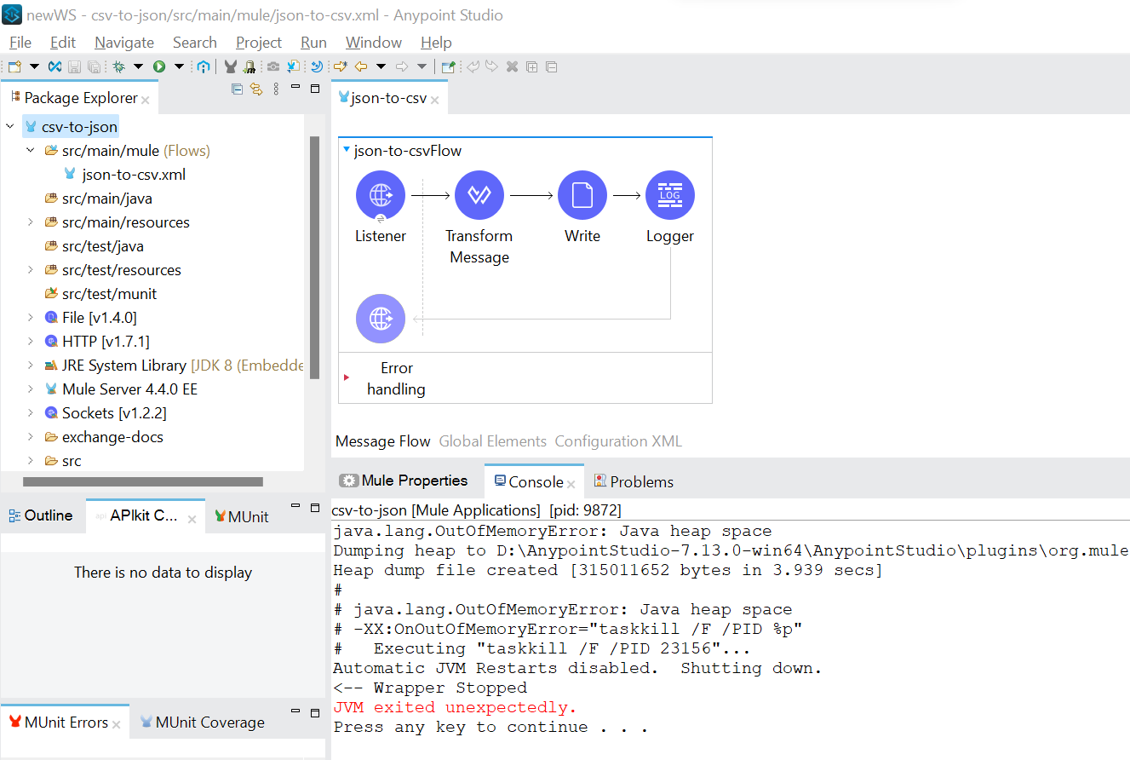The height and width of the screenshot is (760, 1130).
Task: Expand the src/main/resources folder
Action: pyautogui.click(x=30, y=222)
